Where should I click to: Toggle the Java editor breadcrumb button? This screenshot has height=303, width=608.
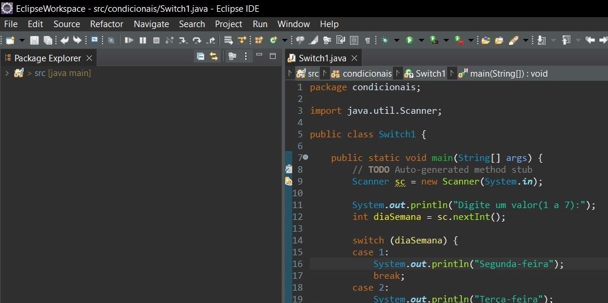94,40
